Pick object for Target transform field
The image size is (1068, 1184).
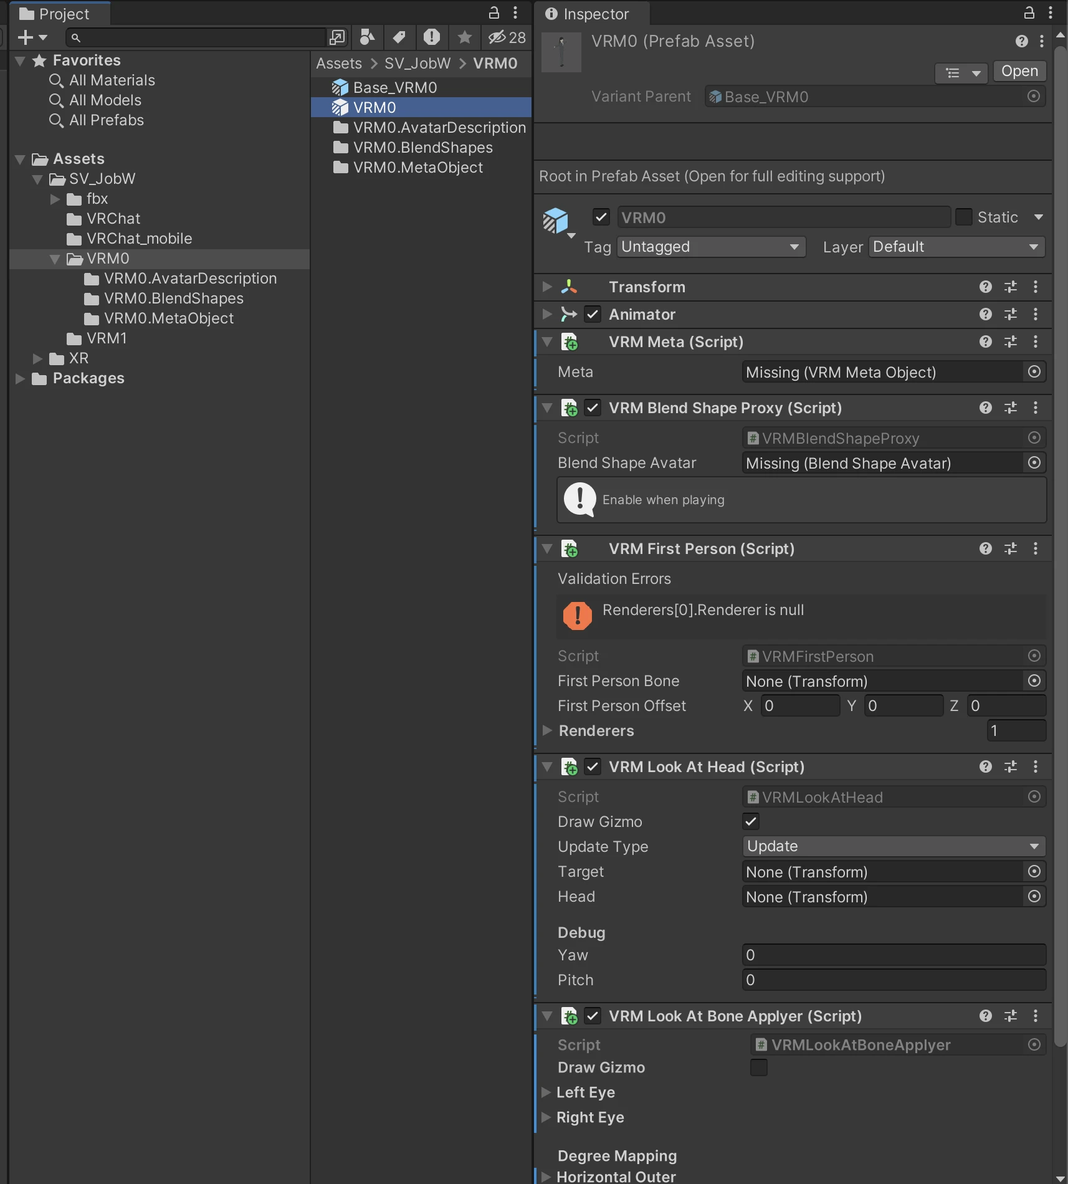click(x=1034, y=872)
